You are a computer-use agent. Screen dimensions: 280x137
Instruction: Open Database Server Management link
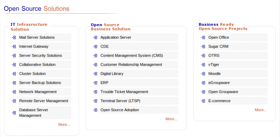pyautogui.click(x=34, y=113)
